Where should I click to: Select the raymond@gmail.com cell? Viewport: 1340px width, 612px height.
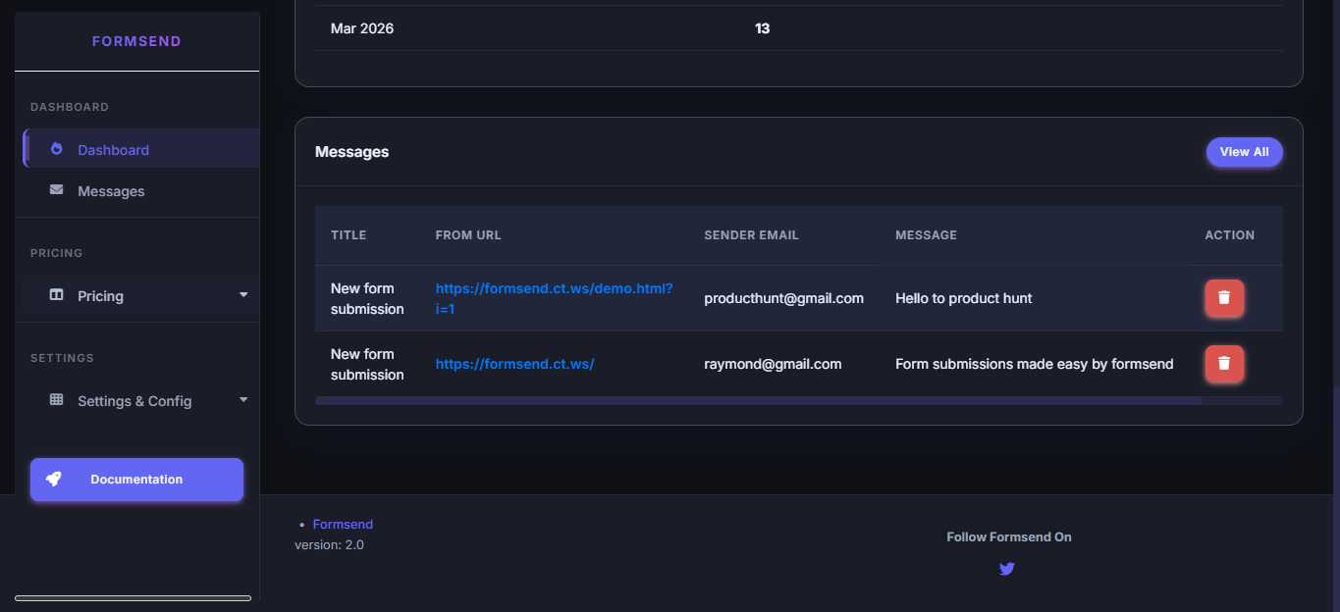click(773, 364)
